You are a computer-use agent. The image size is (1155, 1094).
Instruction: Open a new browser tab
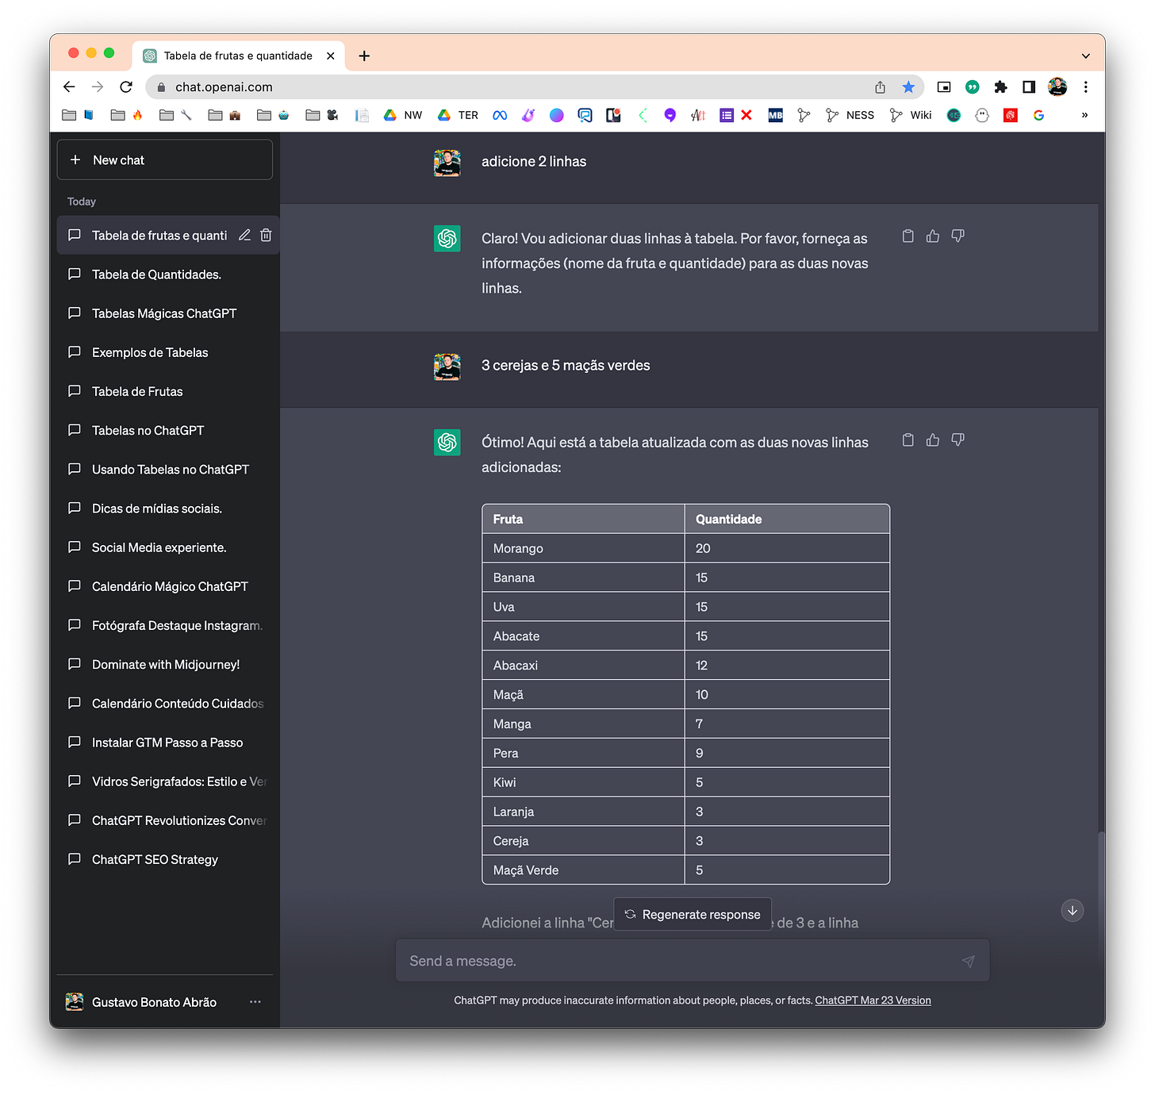click(364, 56)
